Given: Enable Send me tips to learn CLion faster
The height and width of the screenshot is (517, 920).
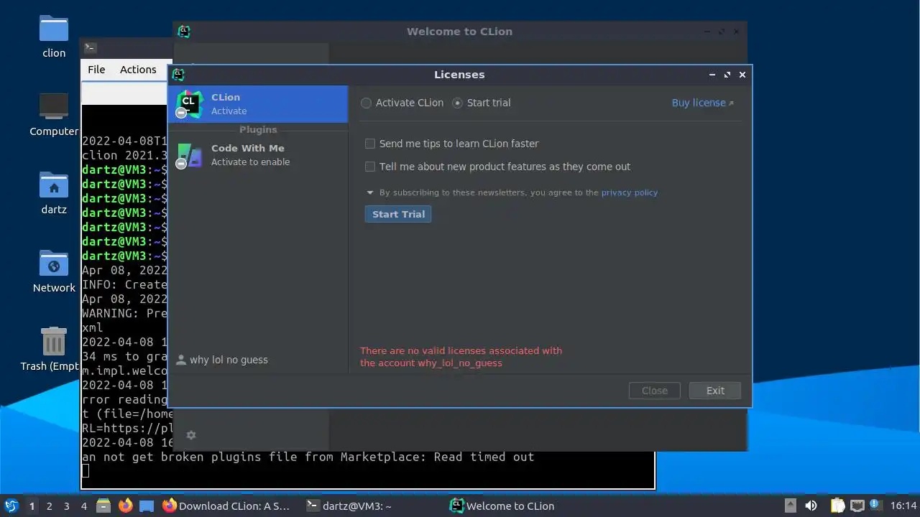Looking at the screenshot, I should [370, 144].
